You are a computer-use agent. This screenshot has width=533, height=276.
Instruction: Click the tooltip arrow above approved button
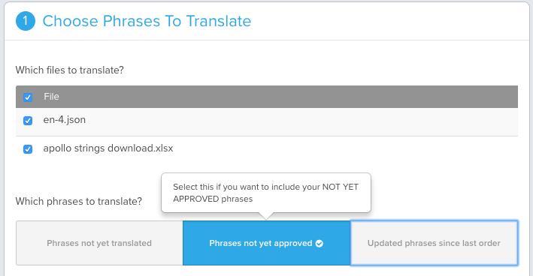[x=266, y=216]
